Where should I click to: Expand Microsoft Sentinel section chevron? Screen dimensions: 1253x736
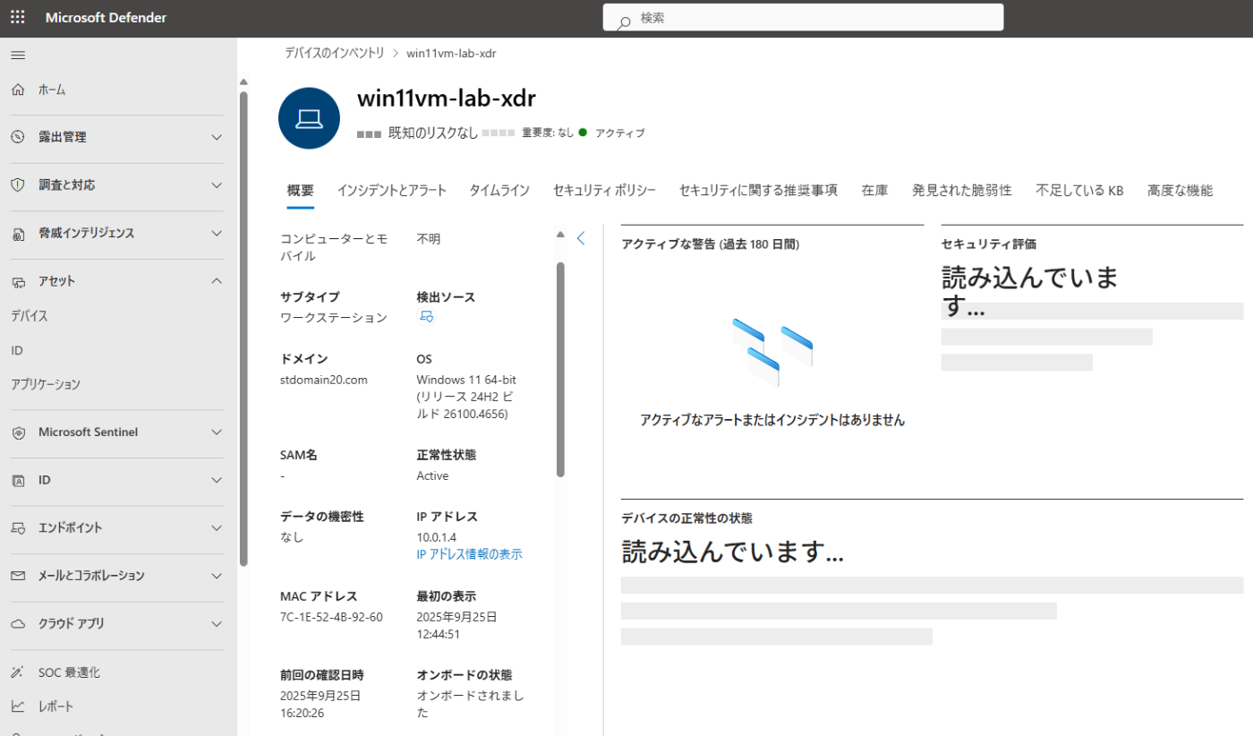[216, 432]
